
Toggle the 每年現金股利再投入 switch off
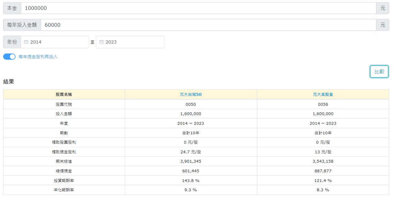coord(9,57)
